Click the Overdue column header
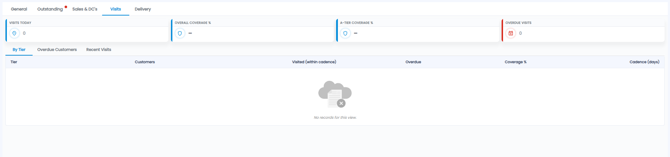Screen dimensions: 670x157 413,62
